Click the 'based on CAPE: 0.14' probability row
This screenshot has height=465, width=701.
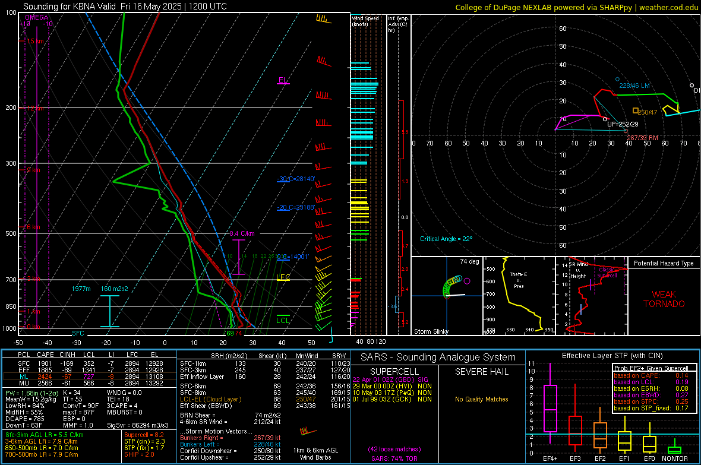(651, 375)
